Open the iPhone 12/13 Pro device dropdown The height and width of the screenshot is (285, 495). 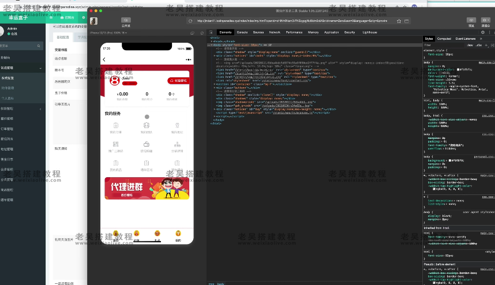pos(110,33)
